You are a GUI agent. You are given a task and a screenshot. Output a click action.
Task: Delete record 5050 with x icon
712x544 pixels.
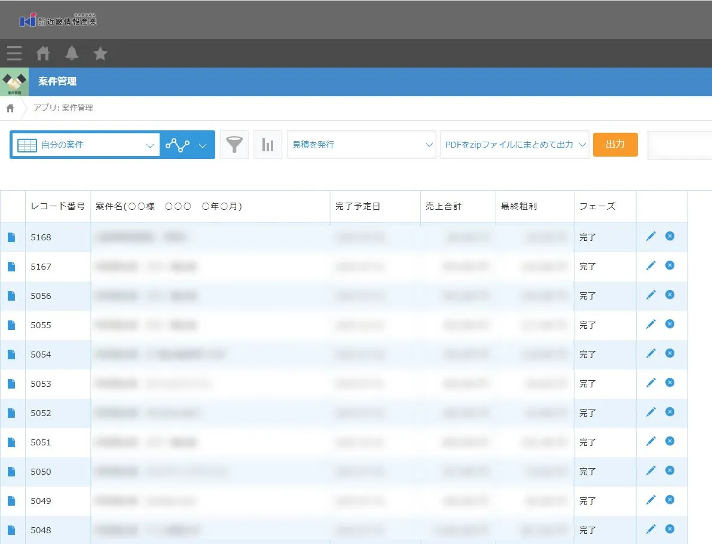670,470
